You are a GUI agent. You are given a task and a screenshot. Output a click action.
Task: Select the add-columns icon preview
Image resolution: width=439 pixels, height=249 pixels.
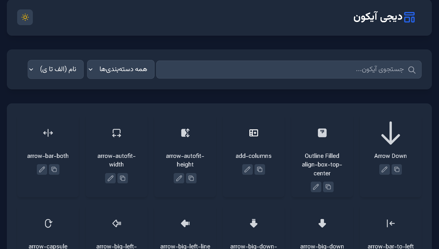click(254, 133)
